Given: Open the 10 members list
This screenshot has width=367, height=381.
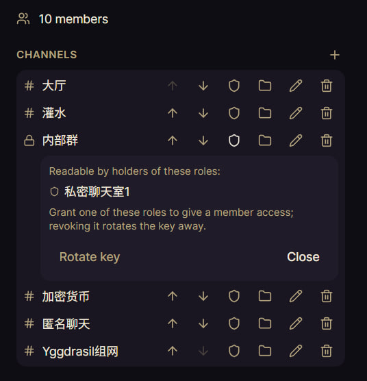Looking at the screenshot, I should tap(62, 19).
